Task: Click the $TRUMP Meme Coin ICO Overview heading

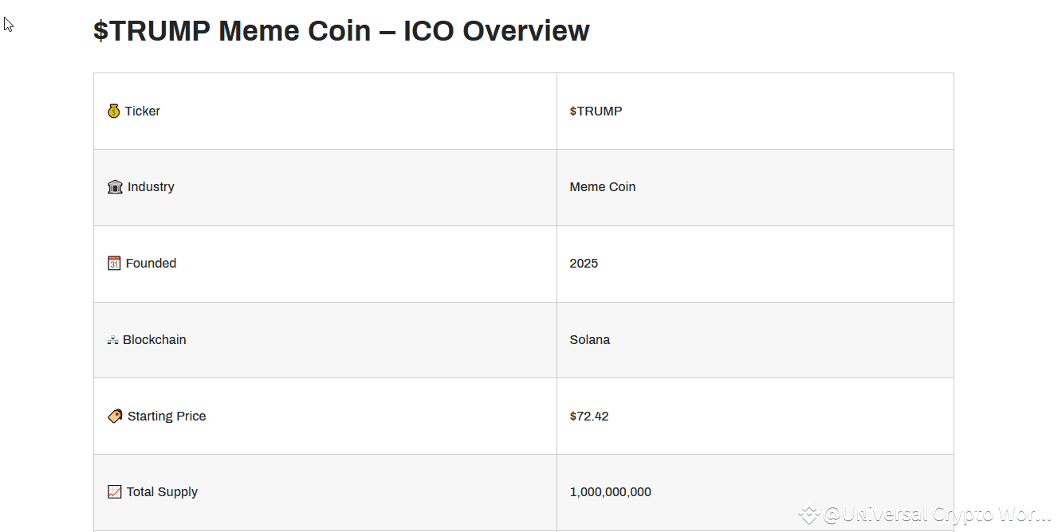Action: tap(341, 31)
